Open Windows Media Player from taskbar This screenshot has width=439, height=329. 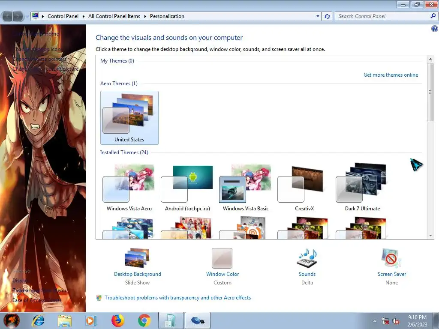[x=91, y=320]
